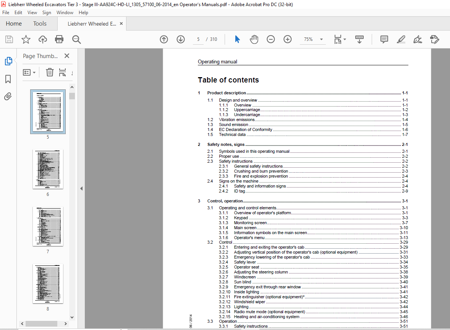The image size is (450, 330).
Task: Select the Hand pan tool
Action: coord(254,39)
